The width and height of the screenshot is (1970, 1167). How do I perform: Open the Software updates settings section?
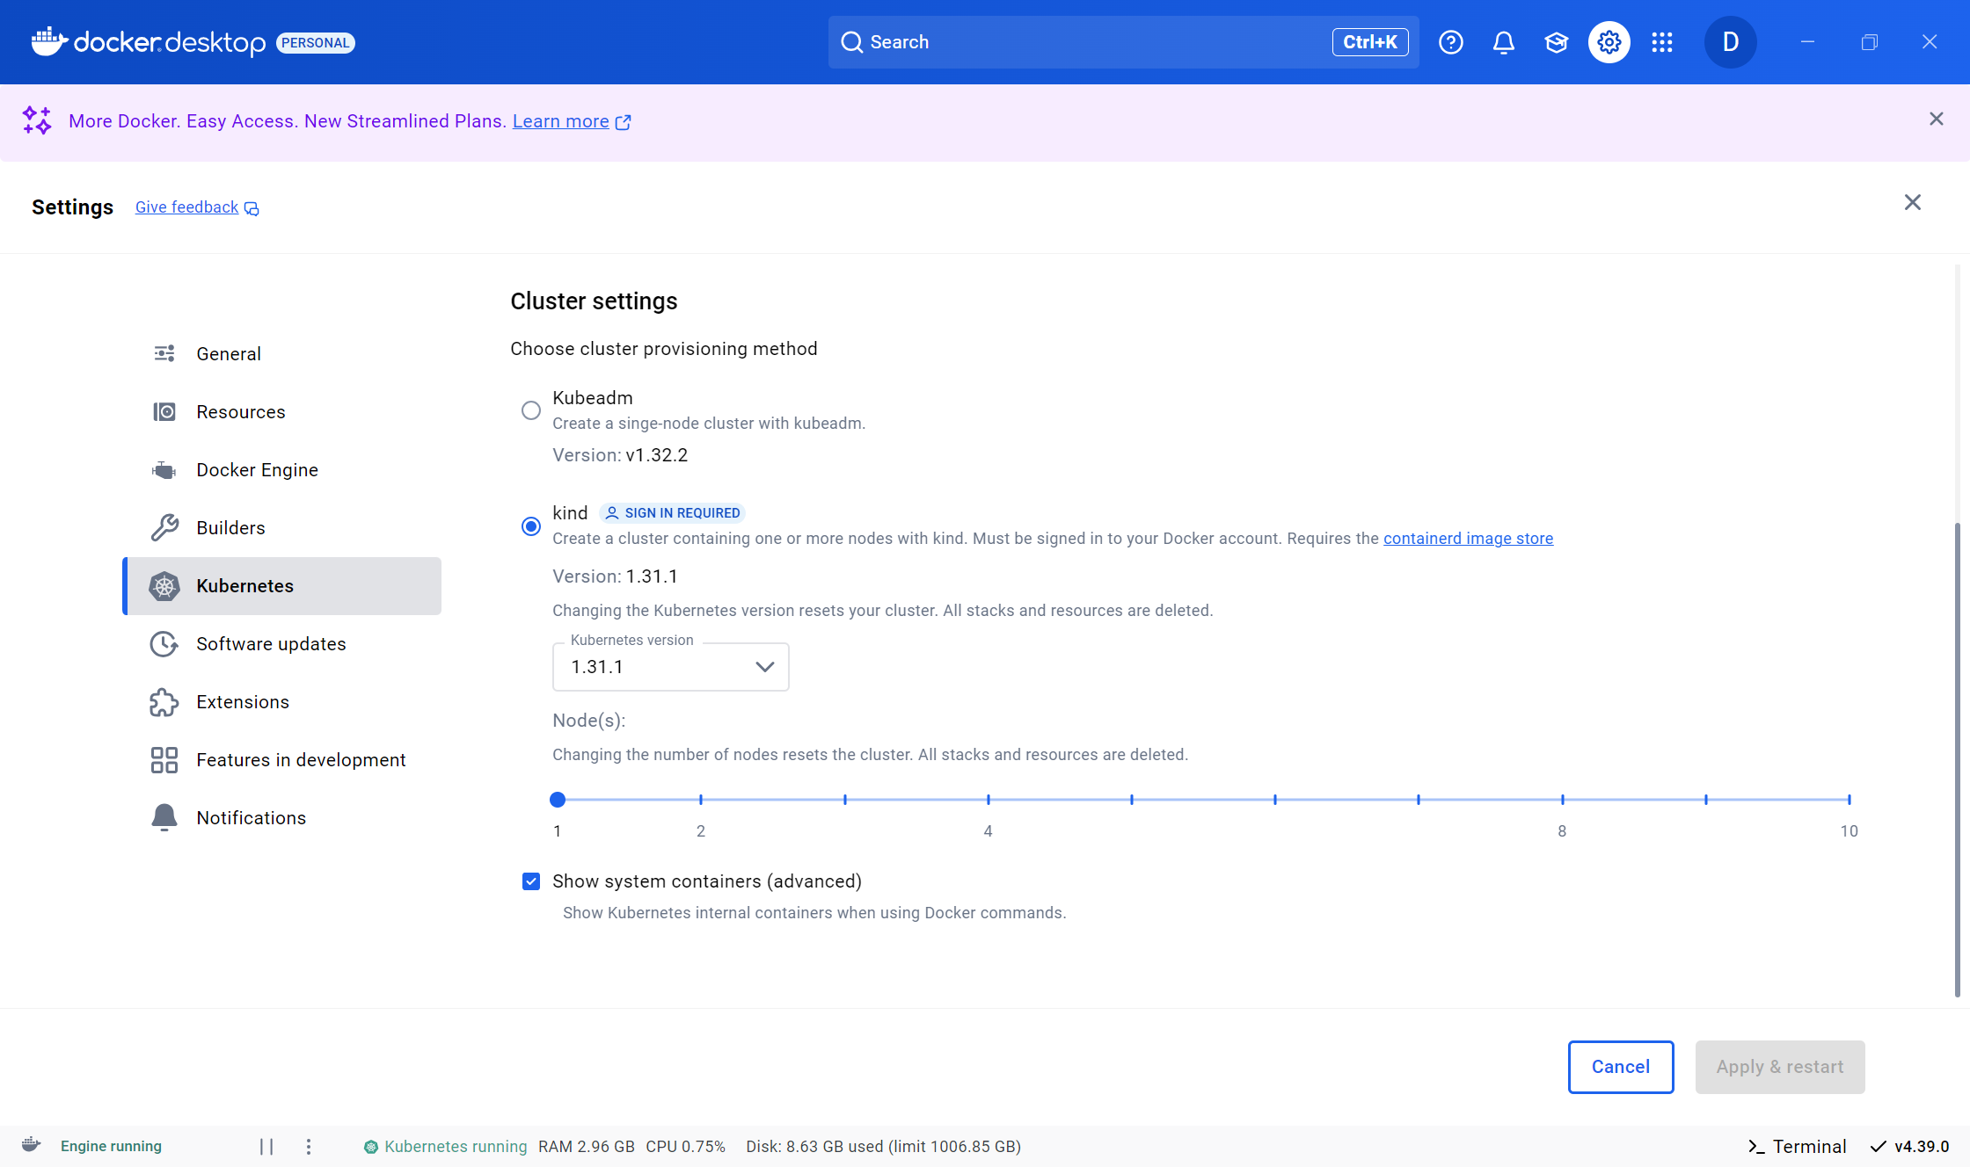(282, 644)
